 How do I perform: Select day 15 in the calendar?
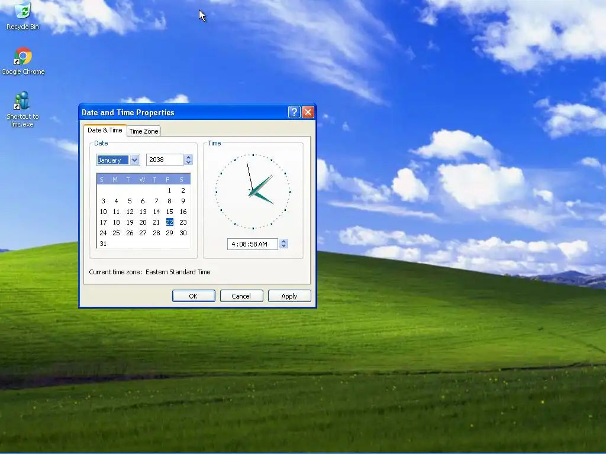coord(169,212)
